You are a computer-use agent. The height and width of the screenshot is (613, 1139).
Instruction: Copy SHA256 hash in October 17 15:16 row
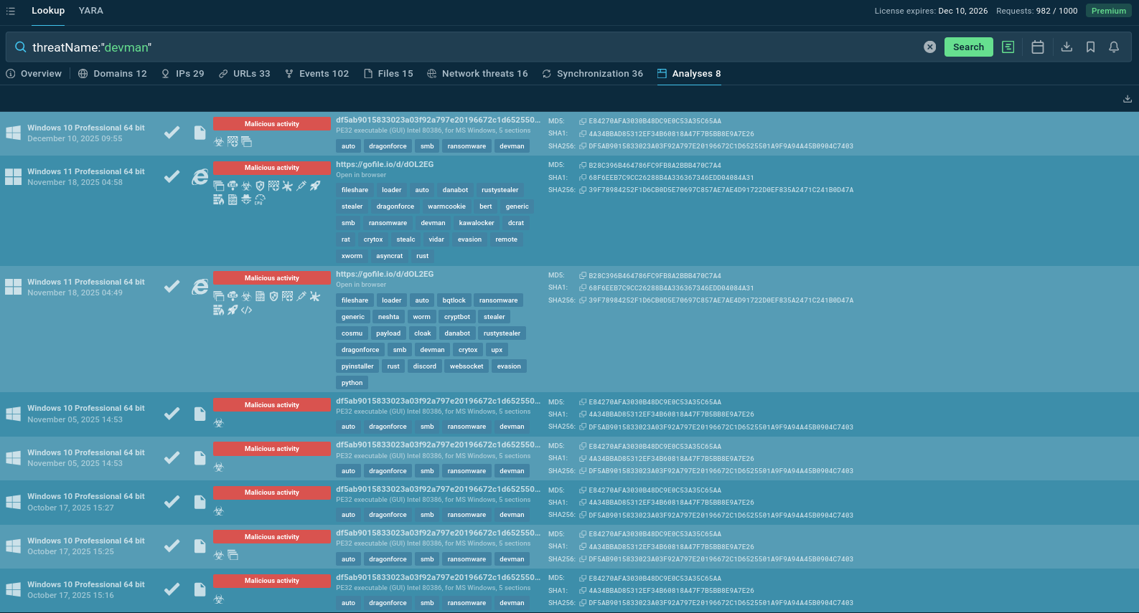(x=583, y=602)
